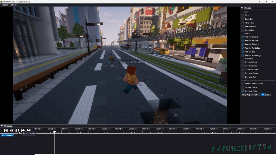Uncheck Render Players
The height and width of the screenshot is (155, 276).
click(x=243, y=44)
